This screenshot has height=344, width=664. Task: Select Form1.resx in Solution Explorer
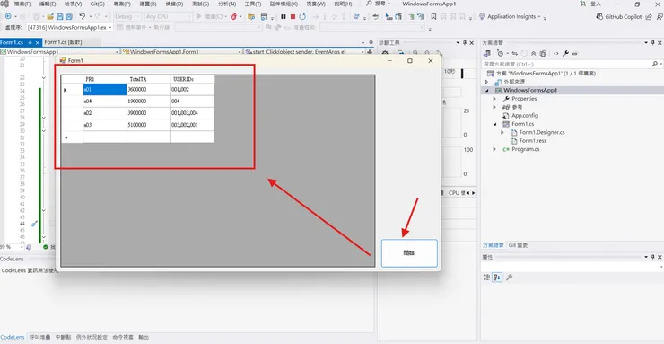(532, 141)
